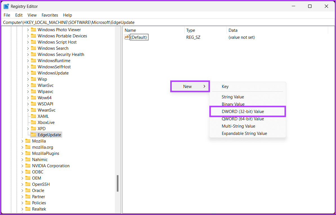Open the Favorites menu

pos(50,15)
